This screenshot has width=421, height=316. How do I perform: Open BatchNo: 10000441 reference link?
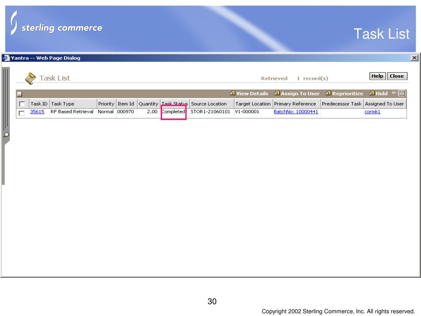tap(296, 112)
